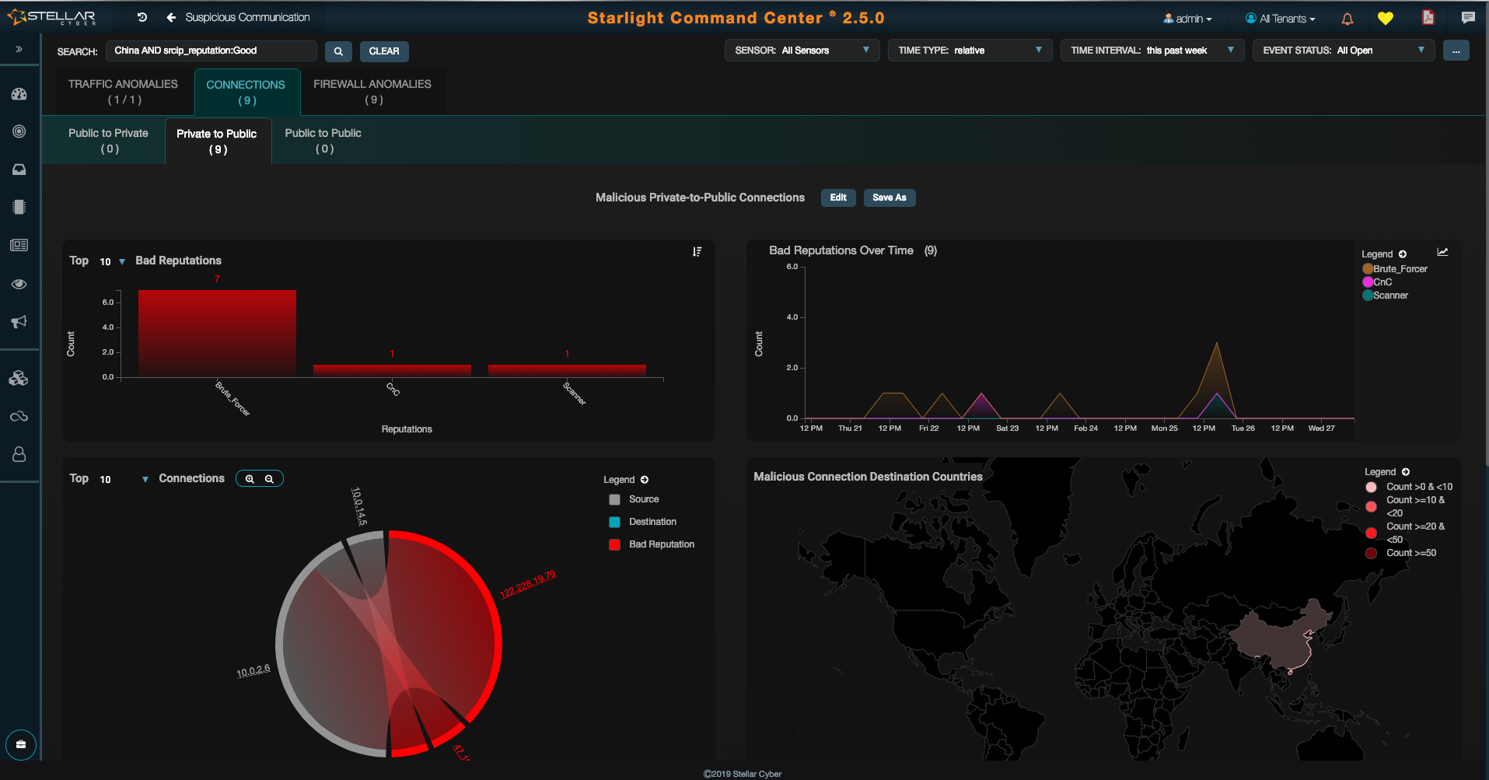The height and width of the screenshot is (780, 1489).
Task: Open the more options ellipsis button
Action: (1456, 51)
